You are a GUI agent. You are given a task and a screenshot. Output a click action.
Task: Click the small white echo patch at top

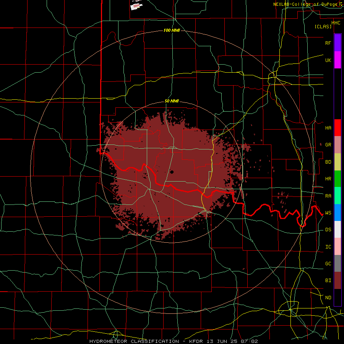pyautogui.click(x=136, y=6)
